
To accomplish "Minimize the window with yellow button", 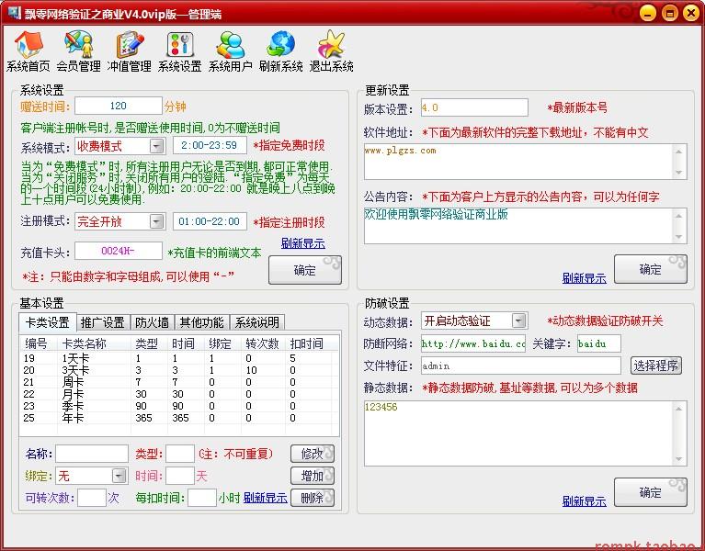I will 648,13.
